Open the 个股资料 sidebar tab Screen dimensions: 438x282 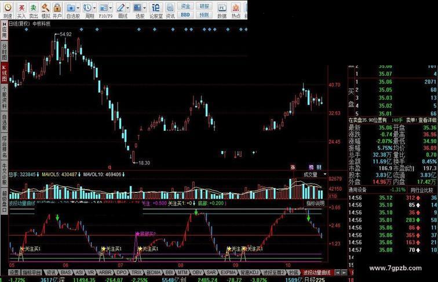pyautogui.click(x=5, y=97)
